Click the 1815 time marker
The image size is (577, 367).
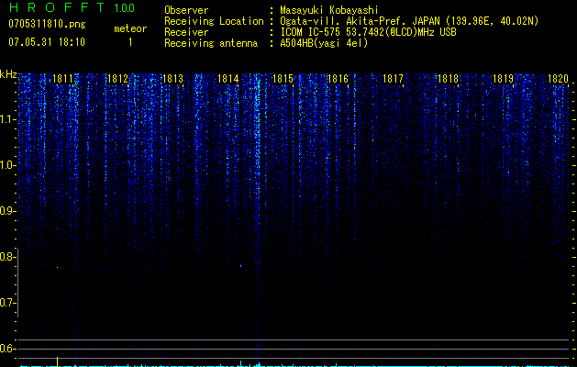coord(283,79)
